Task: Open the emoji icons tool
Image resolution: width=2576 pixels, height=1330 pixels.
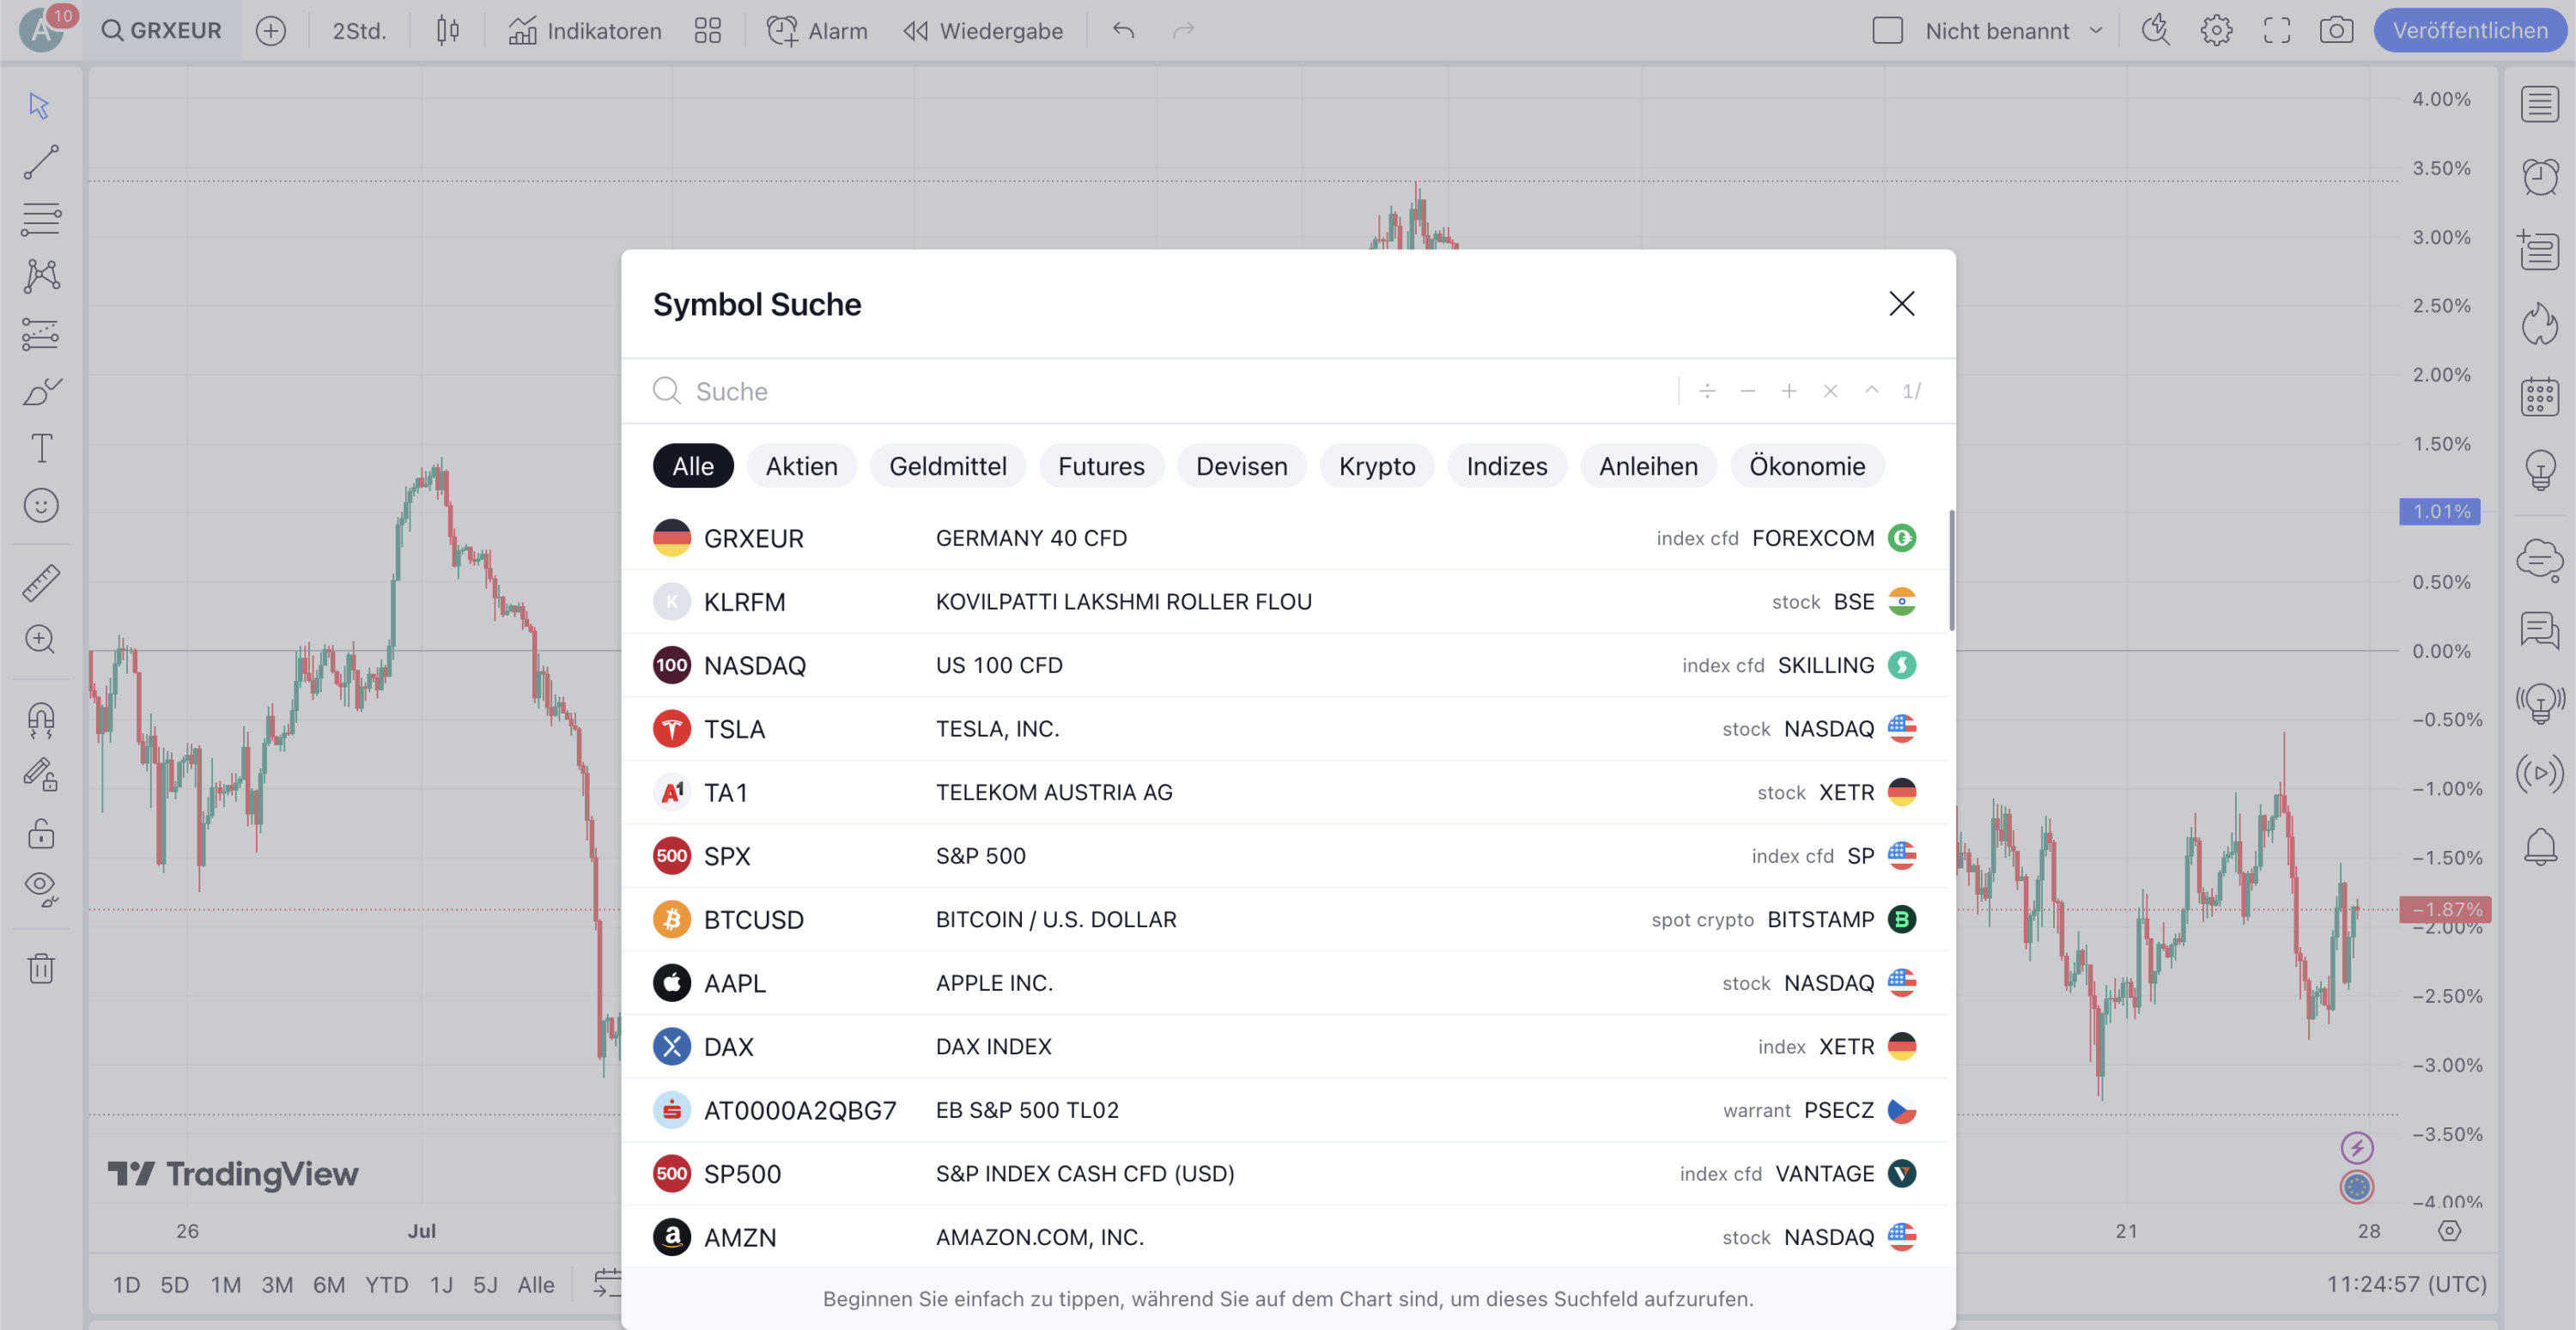Action: click(40, 505)
